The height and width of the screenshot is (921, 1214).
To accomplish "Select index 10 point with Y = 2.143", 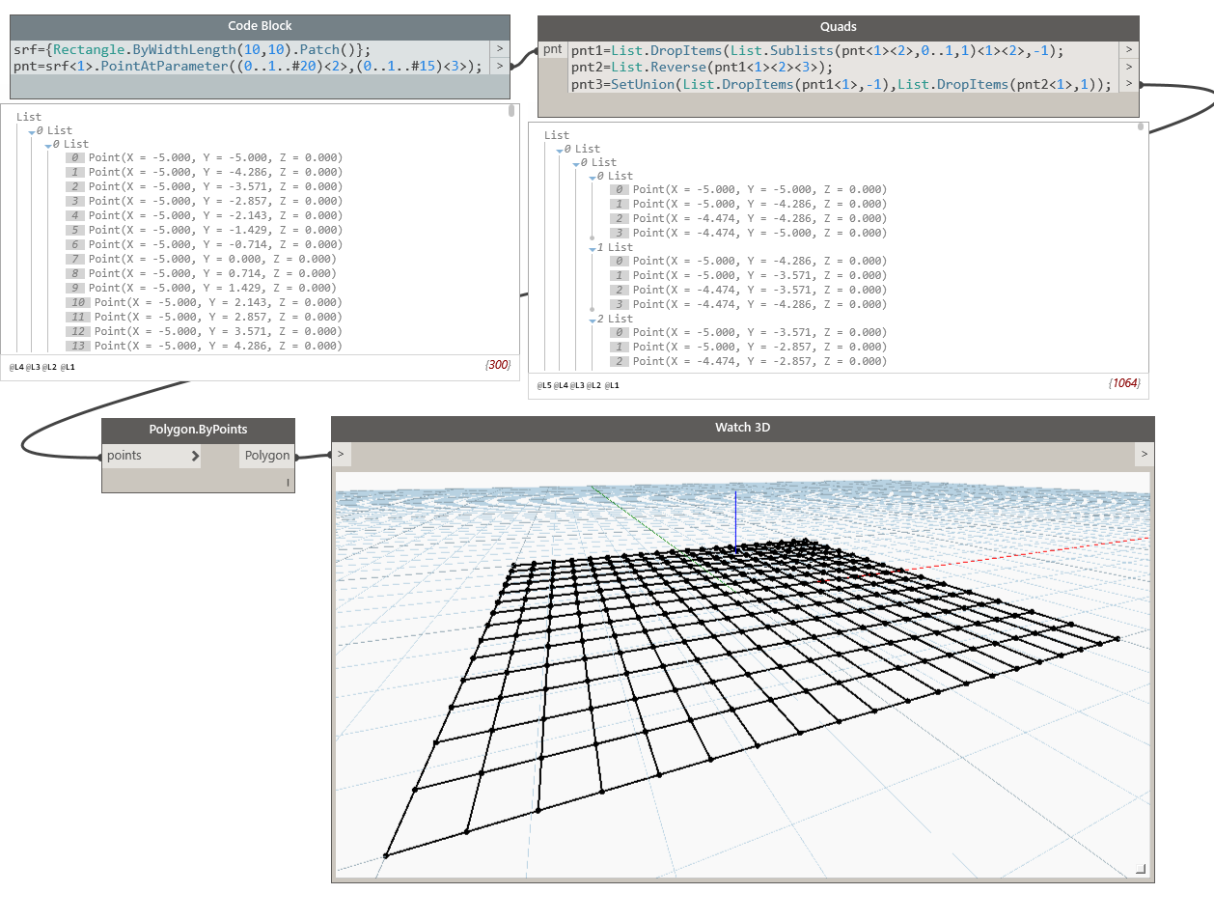I will pos(205,302).
